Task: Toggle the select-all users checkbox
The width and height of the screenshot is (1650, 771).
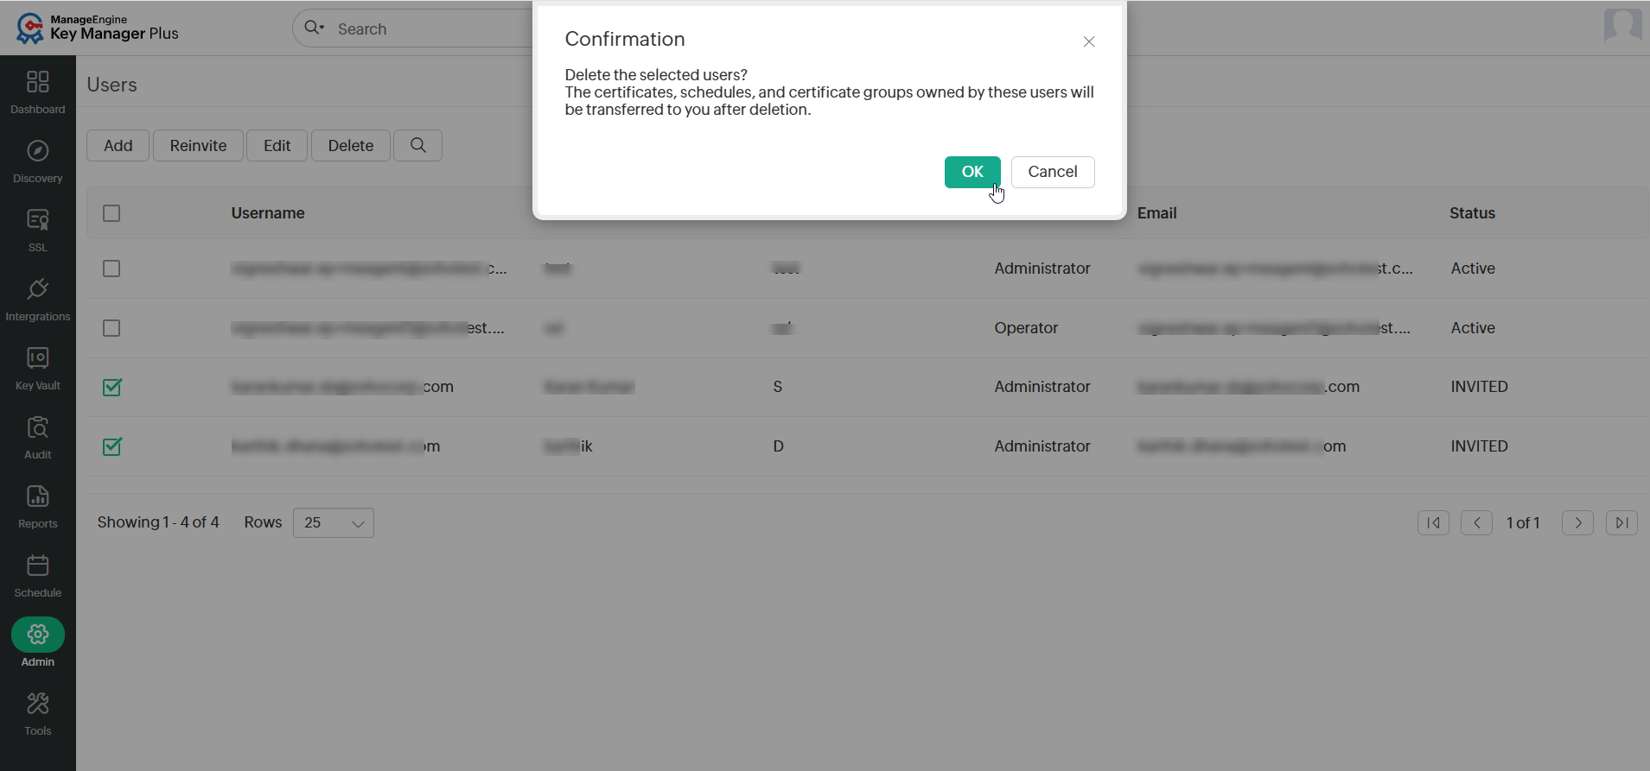Action: (111, 213)
